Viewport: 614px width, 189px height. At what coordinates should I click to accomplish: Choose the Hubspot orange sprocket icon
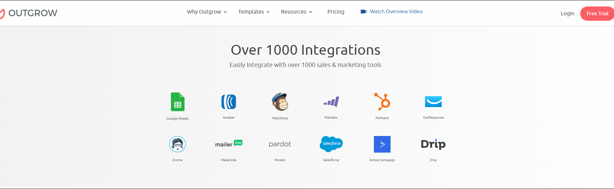pos(382,102)
